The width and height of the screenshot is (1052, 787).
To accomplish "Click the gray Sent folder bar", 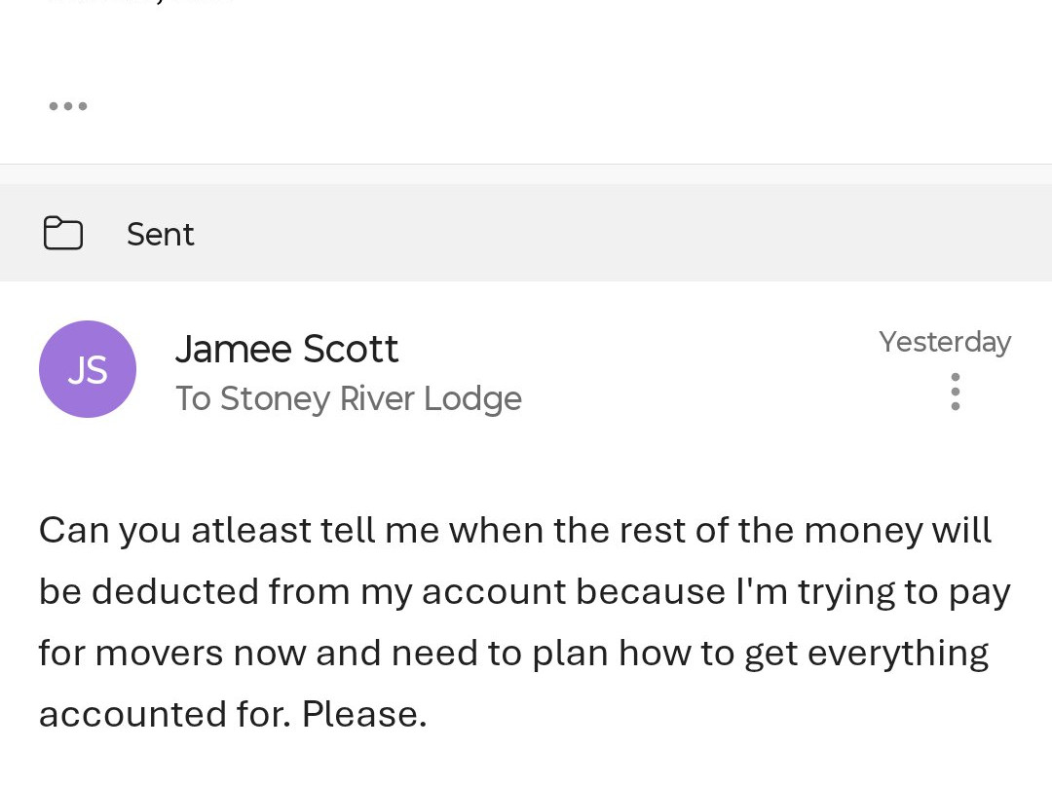I will (x=584, y=234).
